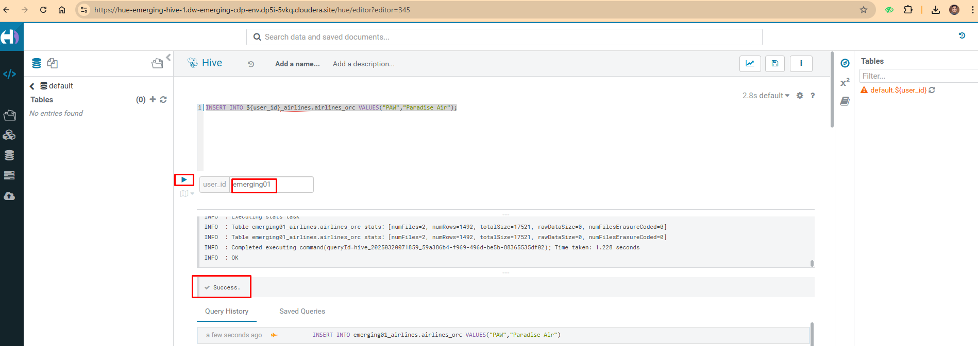Viewport: 978px width, 346px height.
Task: Bookmark this page with the star icon
Action: point(864,10)
